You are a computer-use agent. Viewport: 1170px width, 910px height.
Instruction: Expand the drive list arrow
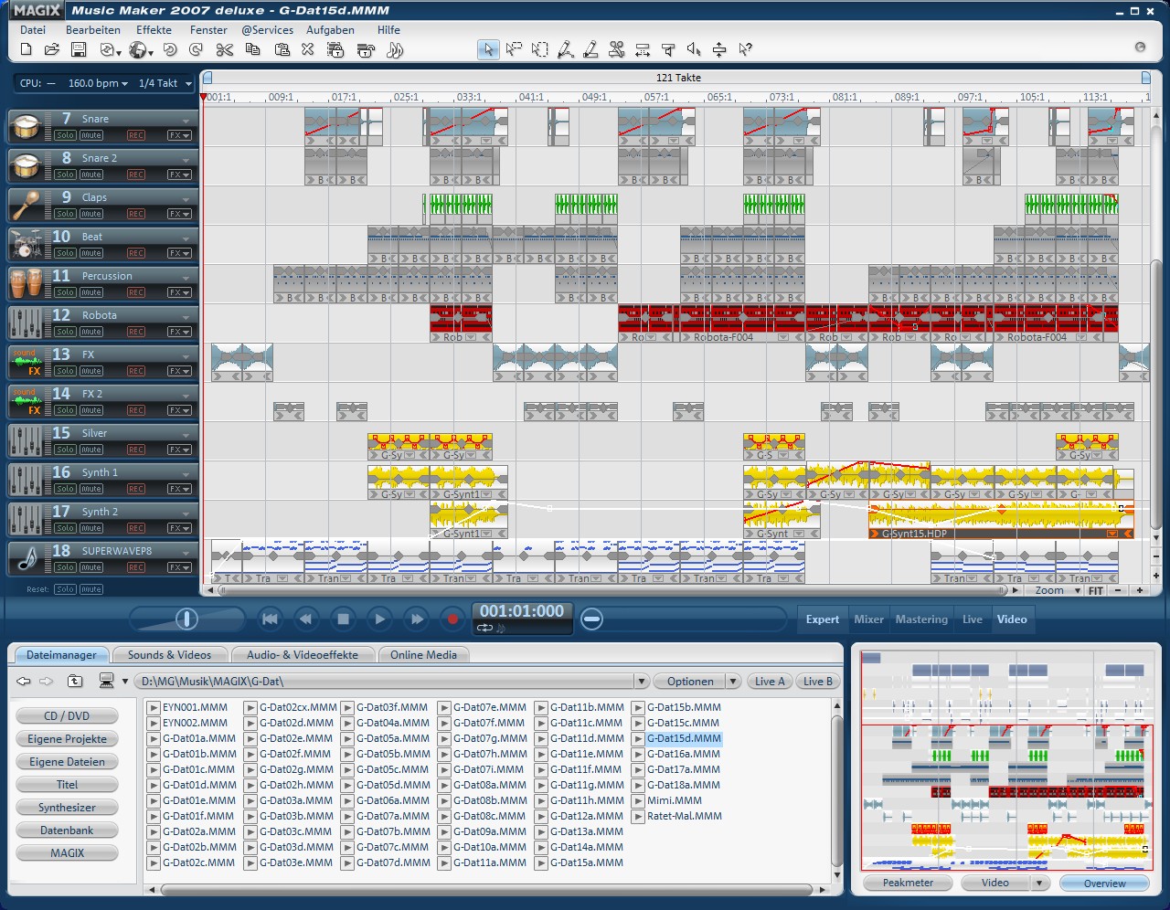(x=125, y=682)
